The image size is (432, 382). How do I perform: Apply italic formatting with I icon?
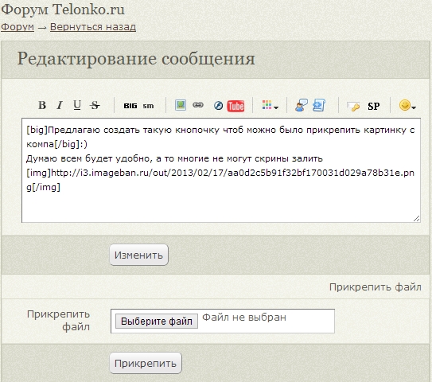point(60,105)
